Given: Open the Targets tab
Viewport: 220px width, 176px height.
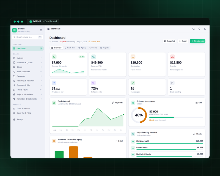Looking at the screenshot, I should pos(105,48).
